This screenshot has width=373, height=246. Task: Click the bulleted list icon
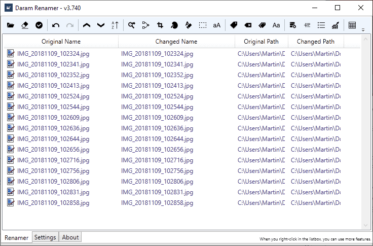point(321,25)
